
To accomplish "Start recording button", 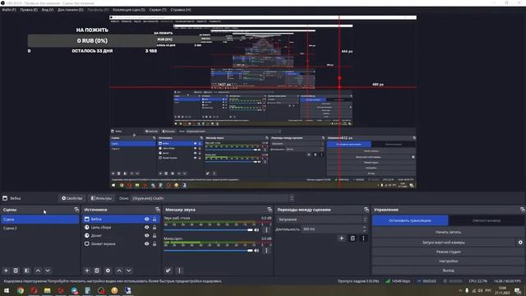I will click(x=448, y=232).
